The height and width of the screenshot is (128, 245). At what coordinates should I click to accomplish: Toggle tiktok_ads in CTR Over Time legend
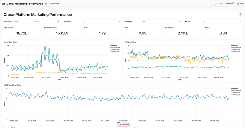coord(236,52)
